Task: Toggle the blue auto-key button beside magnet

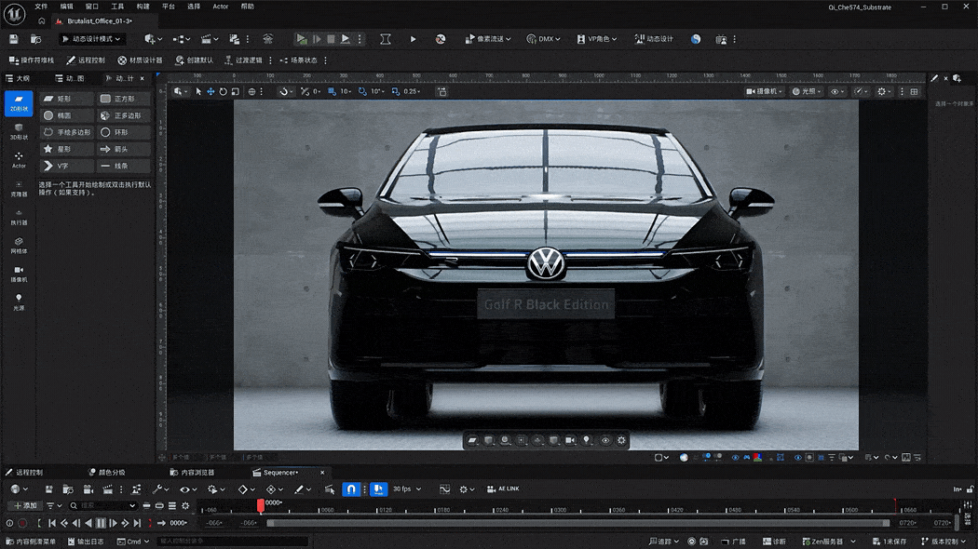Action: 378,489
